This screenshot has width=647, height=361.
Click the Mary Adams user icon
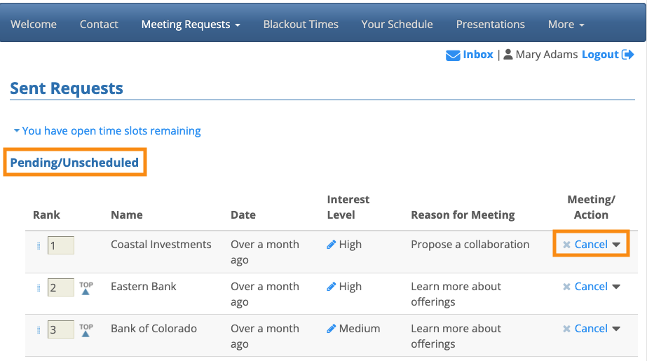508,55
